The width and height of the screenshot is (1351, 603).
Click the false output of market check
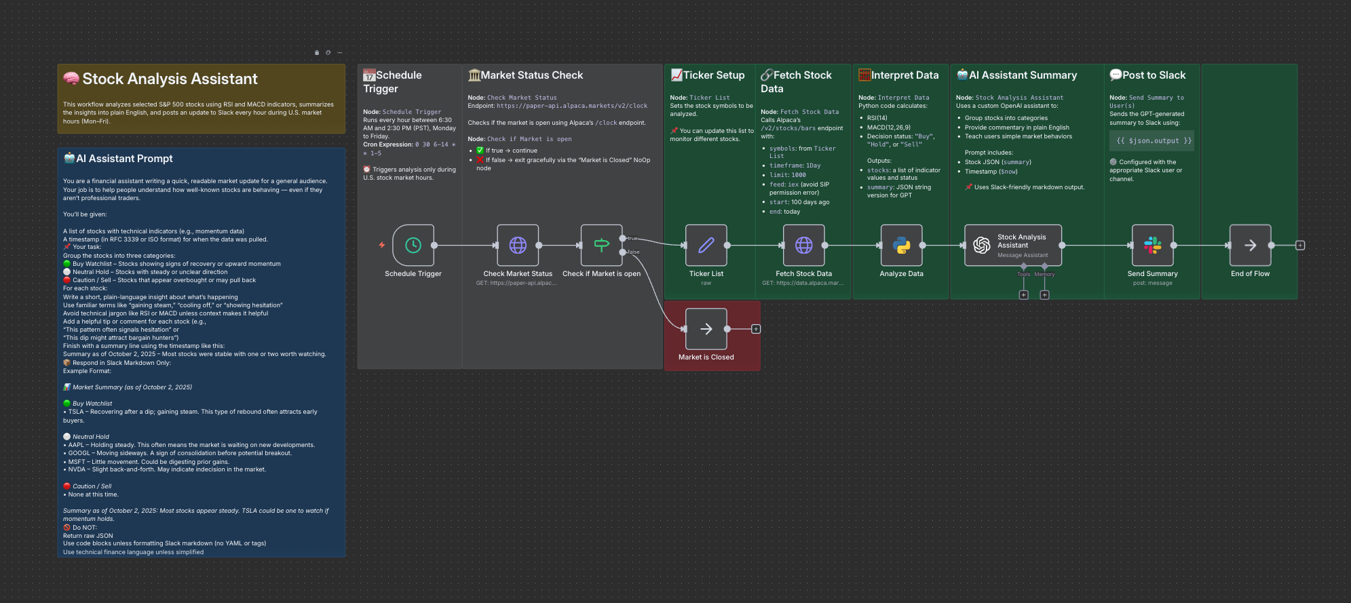pos(623,252)
